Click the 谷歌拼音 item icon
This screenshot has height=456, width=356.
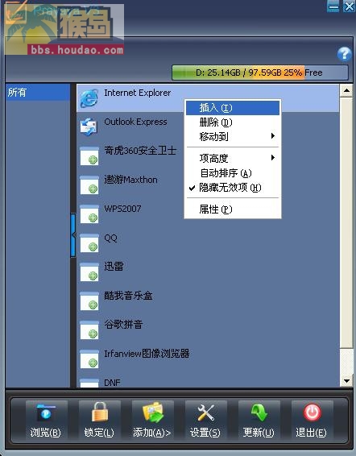tap(89, 330)
